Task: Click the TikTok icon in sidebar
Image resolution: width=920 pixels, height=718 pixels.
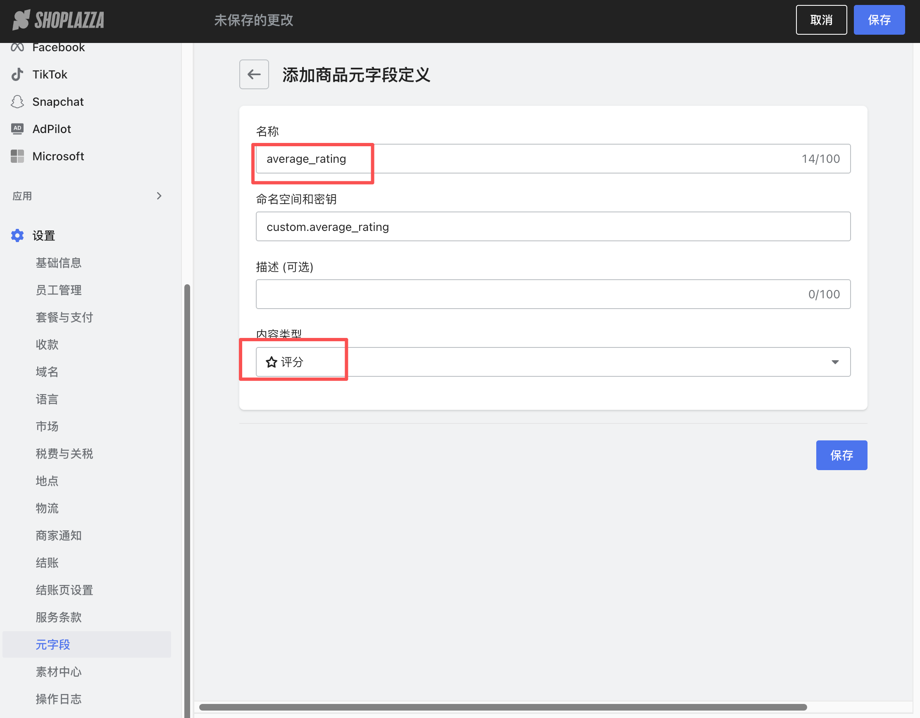Action: (17, 74)
